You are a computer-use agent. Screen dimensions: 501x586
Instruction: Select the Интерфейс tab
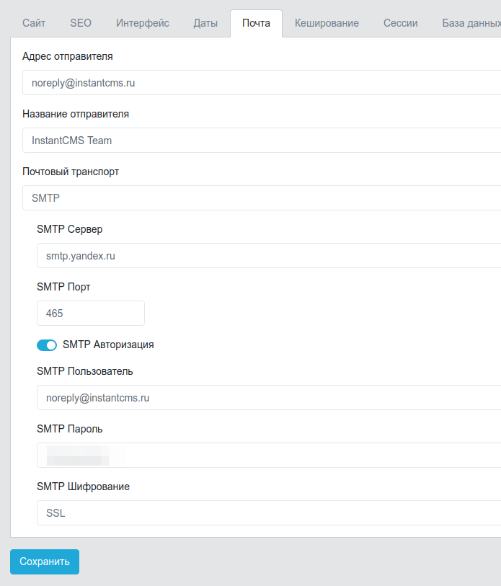(x=142, y=22)
